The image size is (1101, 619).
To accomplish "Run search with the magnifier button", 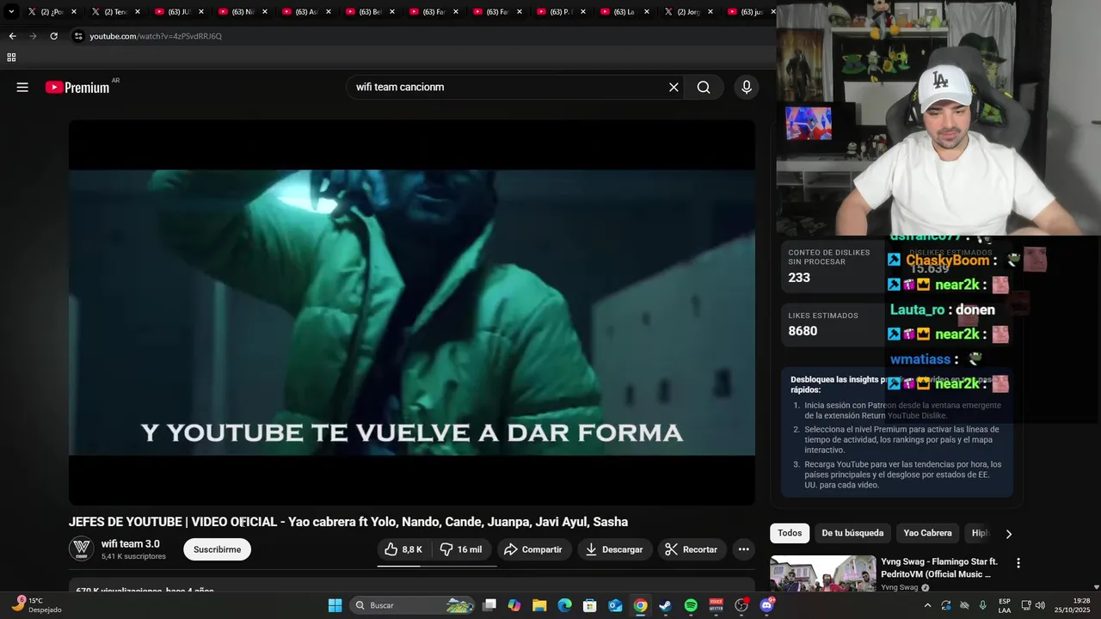I will point(704,87).
